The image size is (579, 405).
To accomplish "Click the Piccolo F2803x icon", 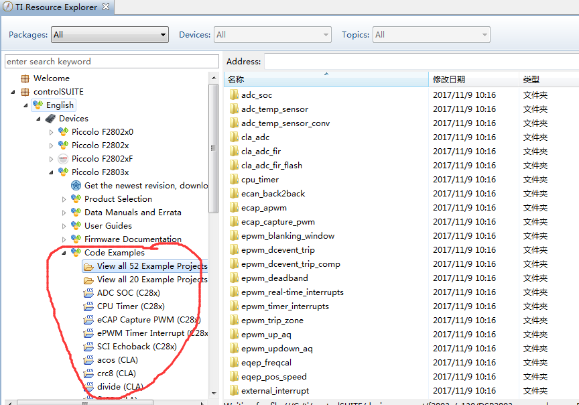I will (x=63, y=172).
